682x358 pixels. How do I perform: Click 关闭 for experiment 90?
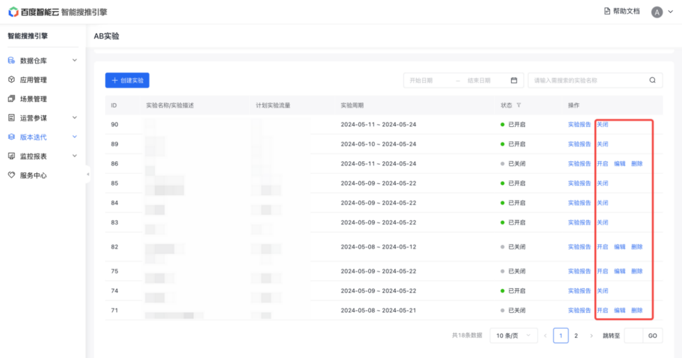[x=602, y=124]
